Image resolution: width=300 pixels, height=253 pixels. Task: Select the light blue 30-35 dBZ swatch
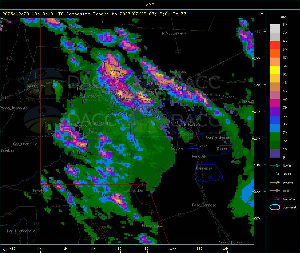tap(275, 128)
